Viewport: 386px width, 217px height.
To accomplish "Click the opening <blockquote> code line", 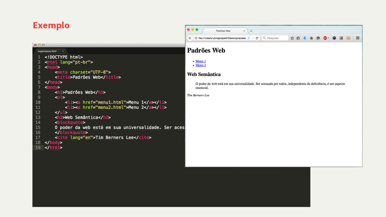I will (x=70, y=122).
